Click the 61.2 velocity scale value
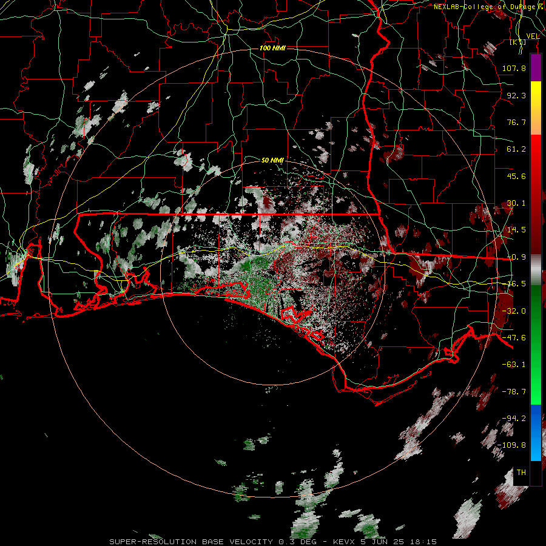The height and width of the screenshot is (546, 546). click(x=516, y=149)
